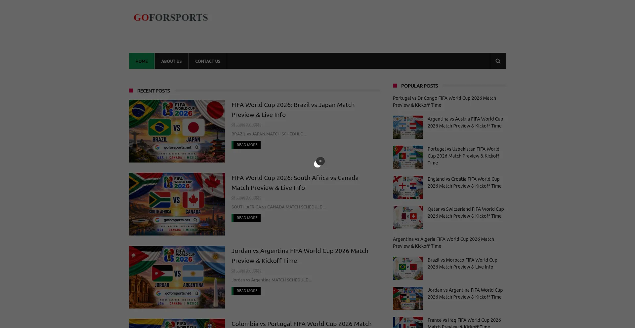Close the overlay with the X button
The width and height of the screenshot is (635, 328).
click(320, 161)
